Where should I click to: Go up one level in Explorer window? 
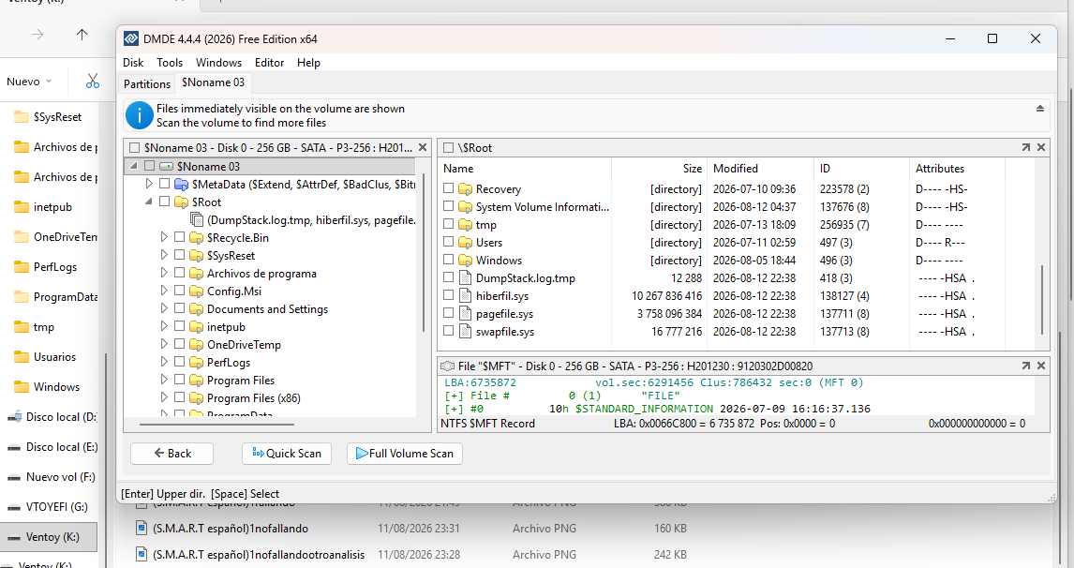(x=82, y=35)
